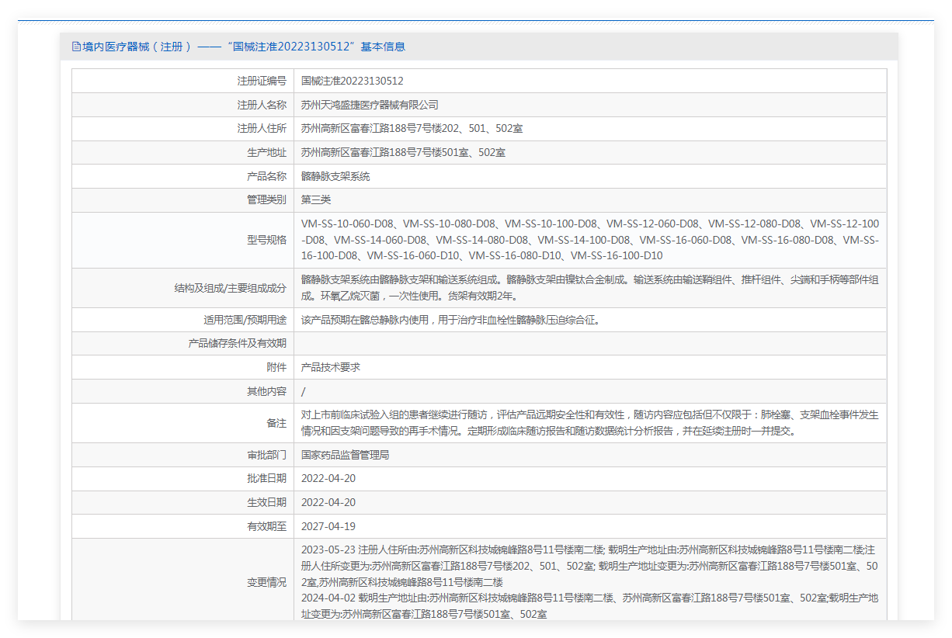952x638 pixels.
Task: Click the 结构及组成 description text
Action: [589, 287]
